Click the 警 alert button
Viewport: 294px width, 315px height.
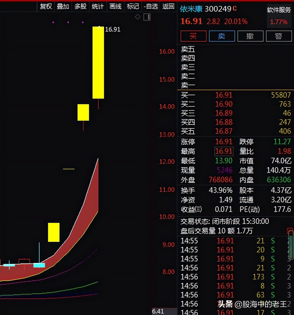coord(279,36)
